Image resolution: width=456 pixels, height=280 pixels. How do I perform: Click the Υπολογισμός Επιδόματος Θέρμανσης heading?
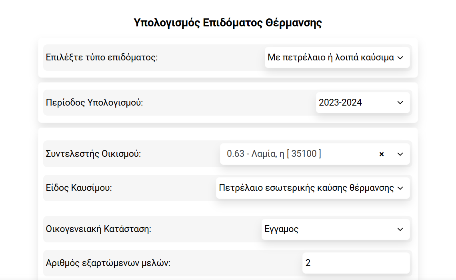tap(228, 23)
